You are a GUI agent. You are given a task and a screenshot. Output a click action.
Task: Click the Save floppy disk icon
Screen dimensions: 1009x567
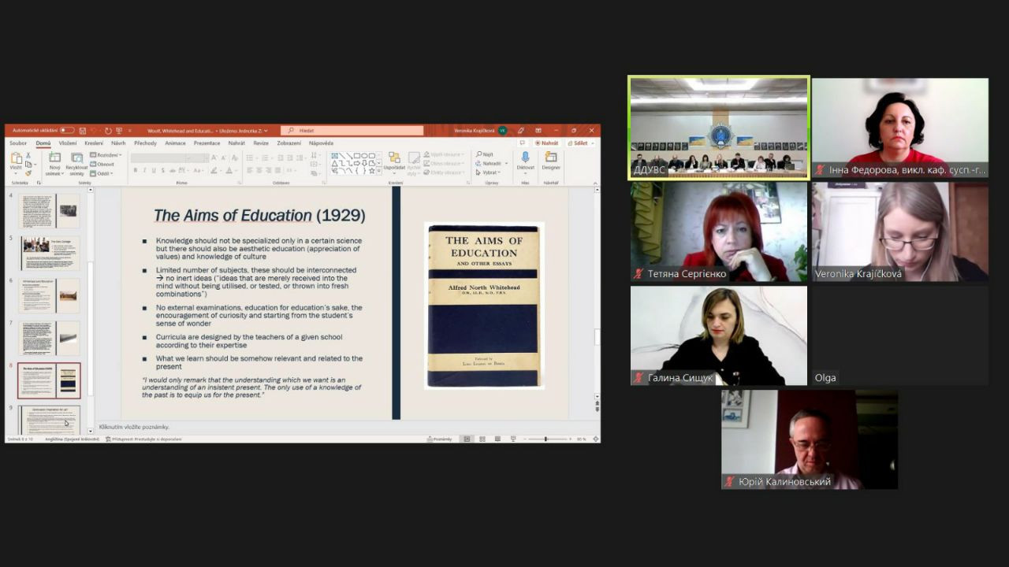[x=83, y=131]
